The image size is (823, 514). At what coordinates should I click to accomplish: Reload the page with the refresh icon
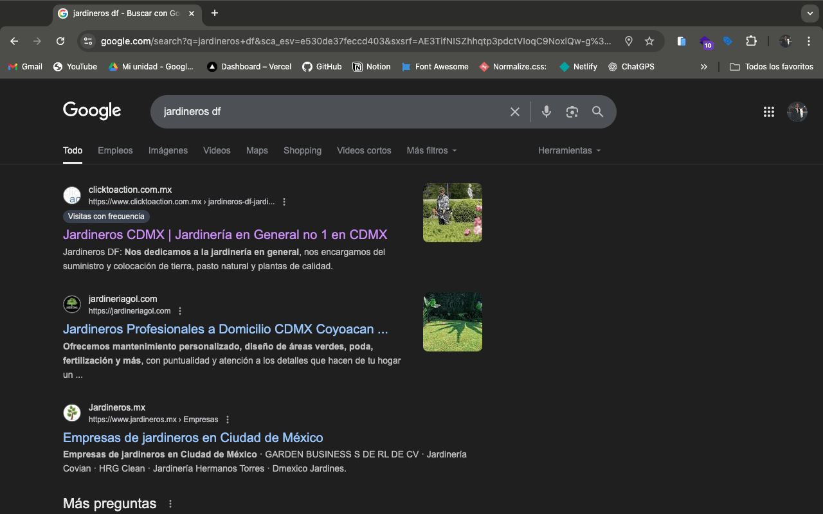tap(60, 41)
